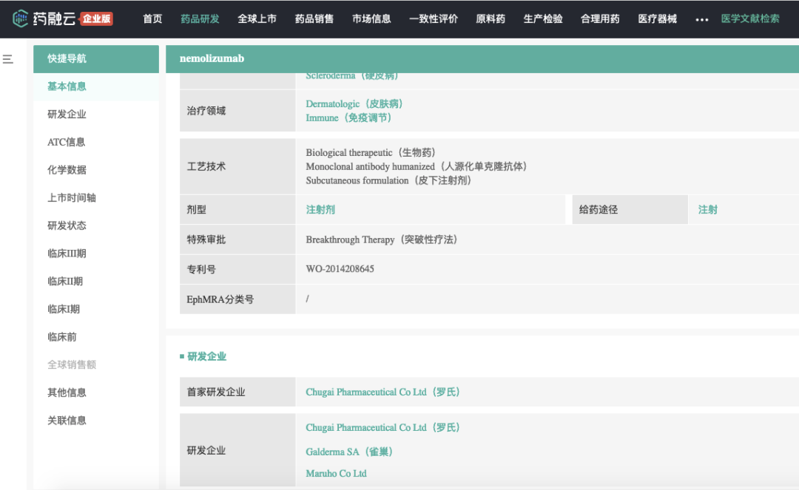Open the Galderma SA (雀巢) link
Screen dimensions: 799x490
349,452
